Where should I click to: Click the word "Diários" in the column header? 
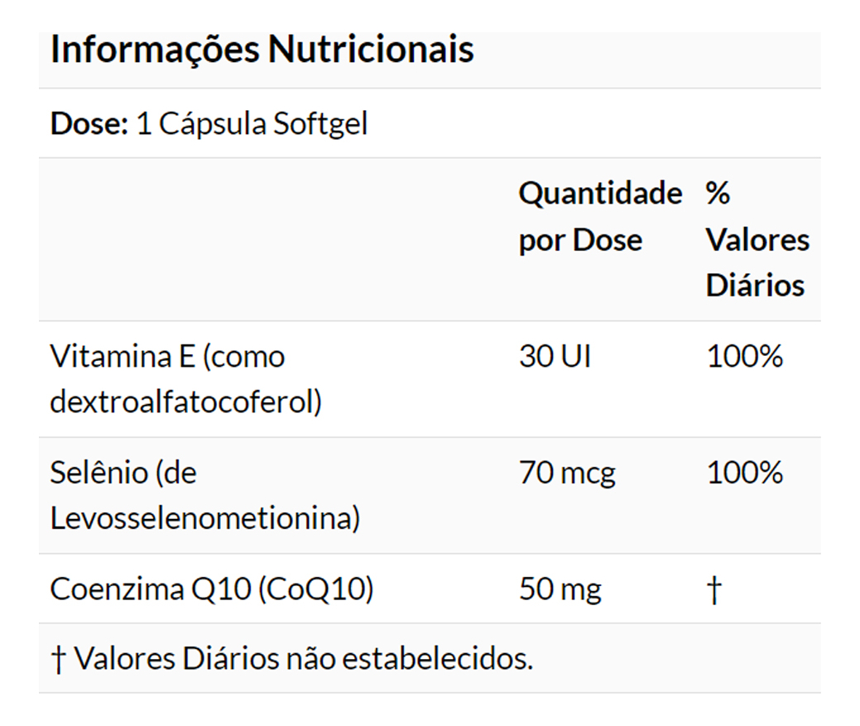click(754, 286)
